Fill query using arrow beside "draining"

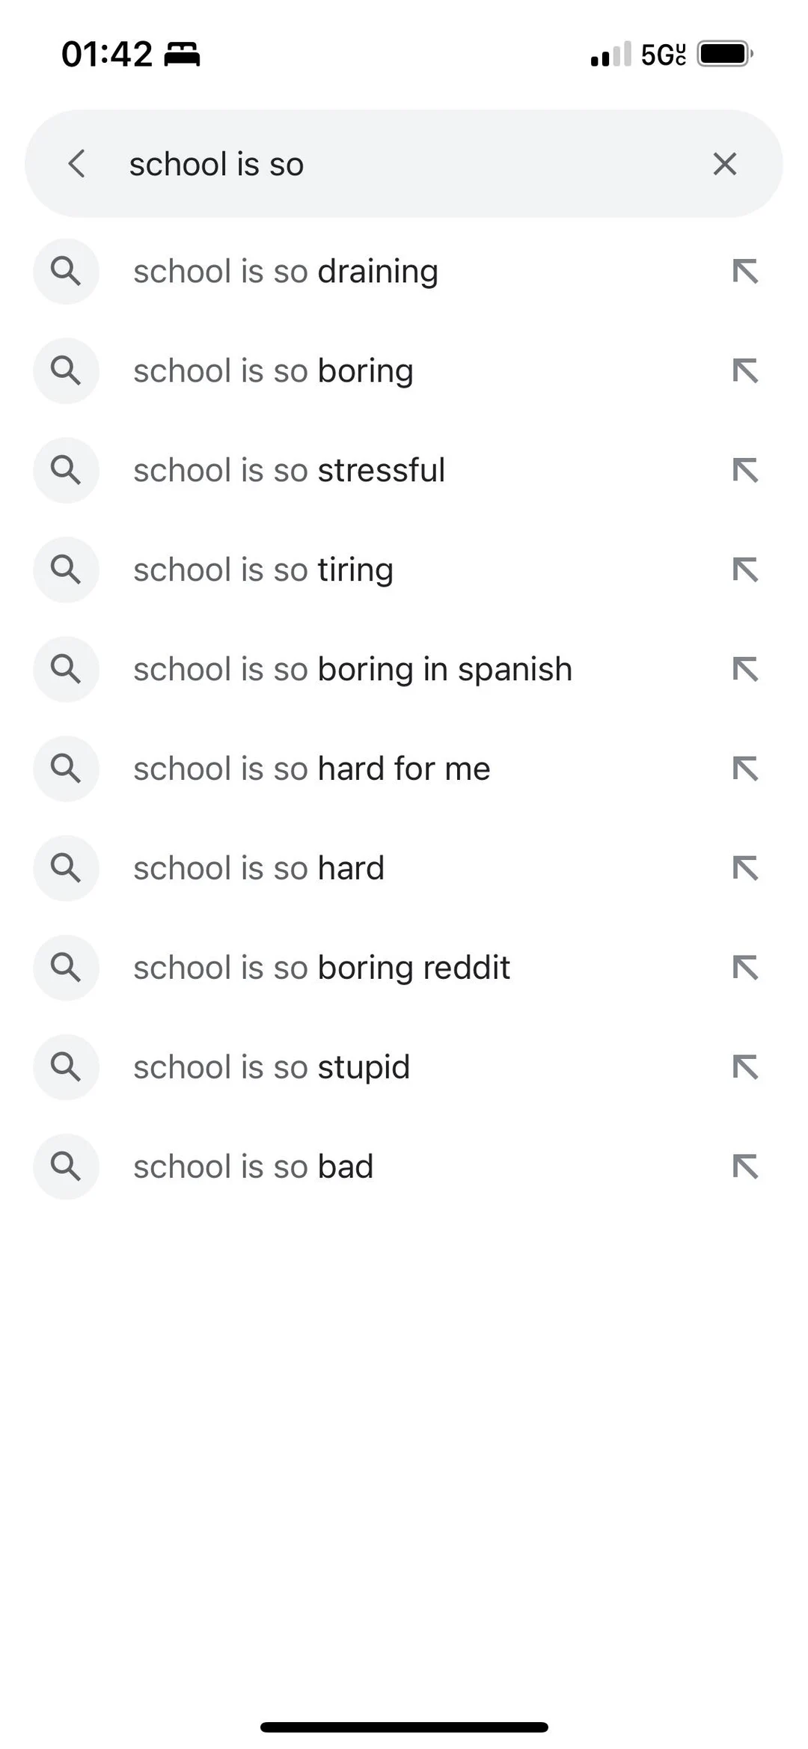(745, 272)
